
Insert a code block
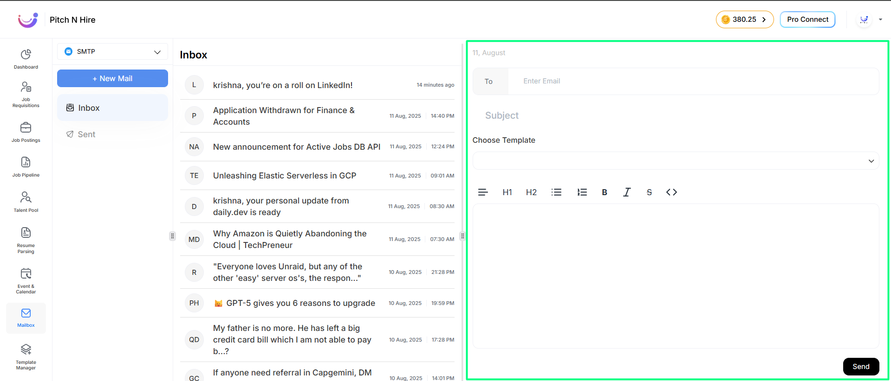point(671,192)
